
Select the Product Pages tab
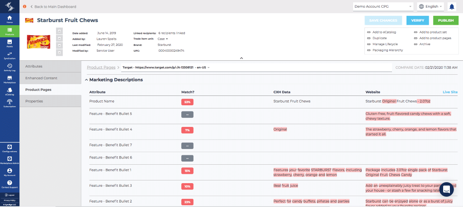[x=50, y=90]
